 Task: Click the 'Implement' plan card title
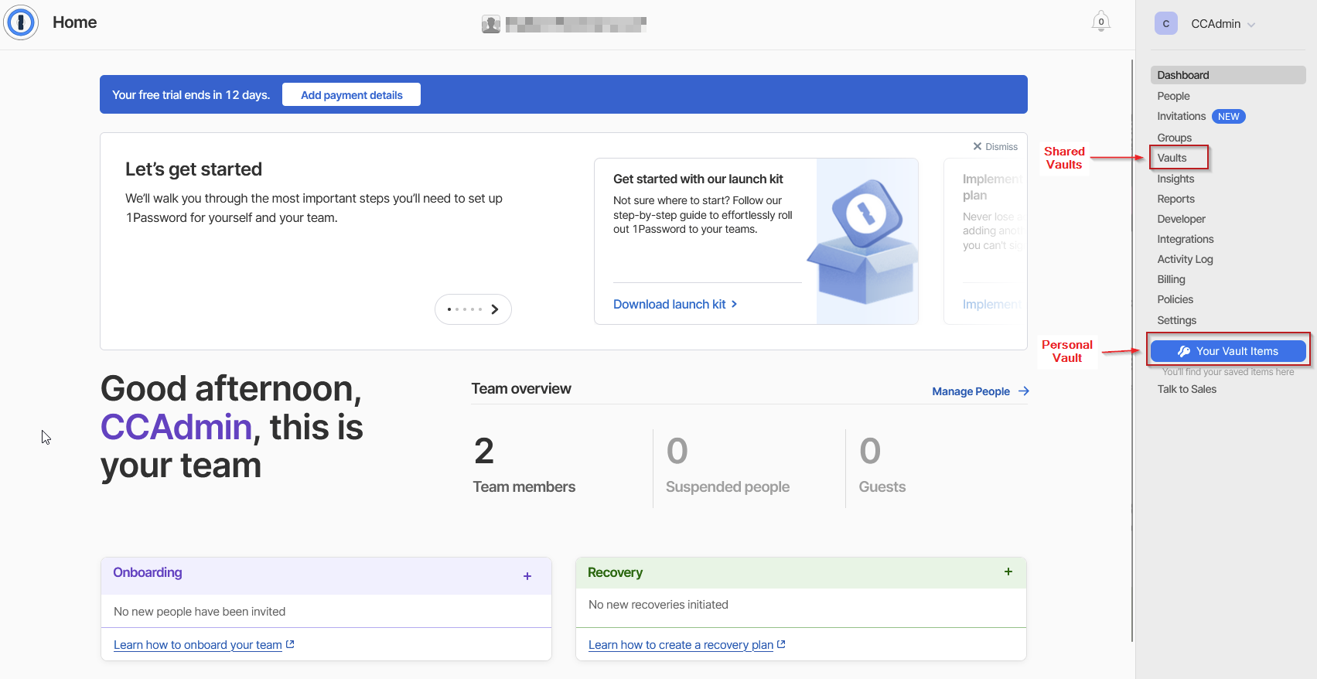click(x=992, y=186)
